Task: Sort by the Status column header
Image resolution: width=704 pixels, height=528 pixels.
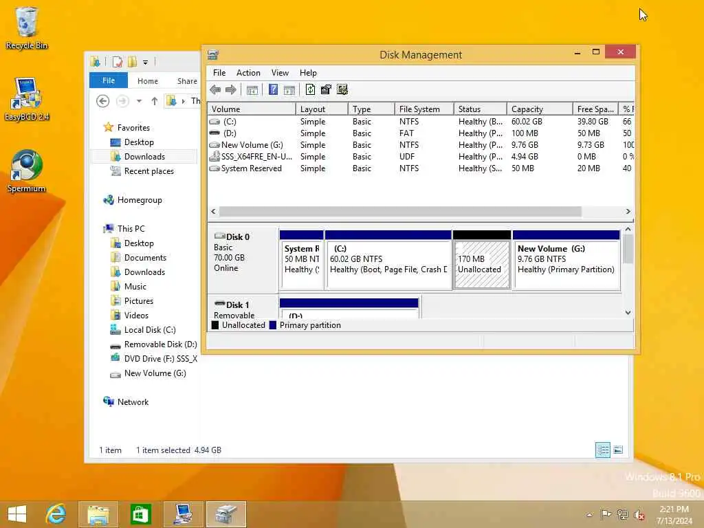Action: 481,109
